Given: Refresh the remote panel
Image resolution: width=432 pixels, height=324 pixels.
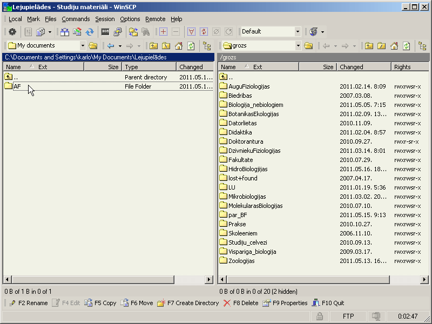Looking at the screenshot, I should [407, 46].
